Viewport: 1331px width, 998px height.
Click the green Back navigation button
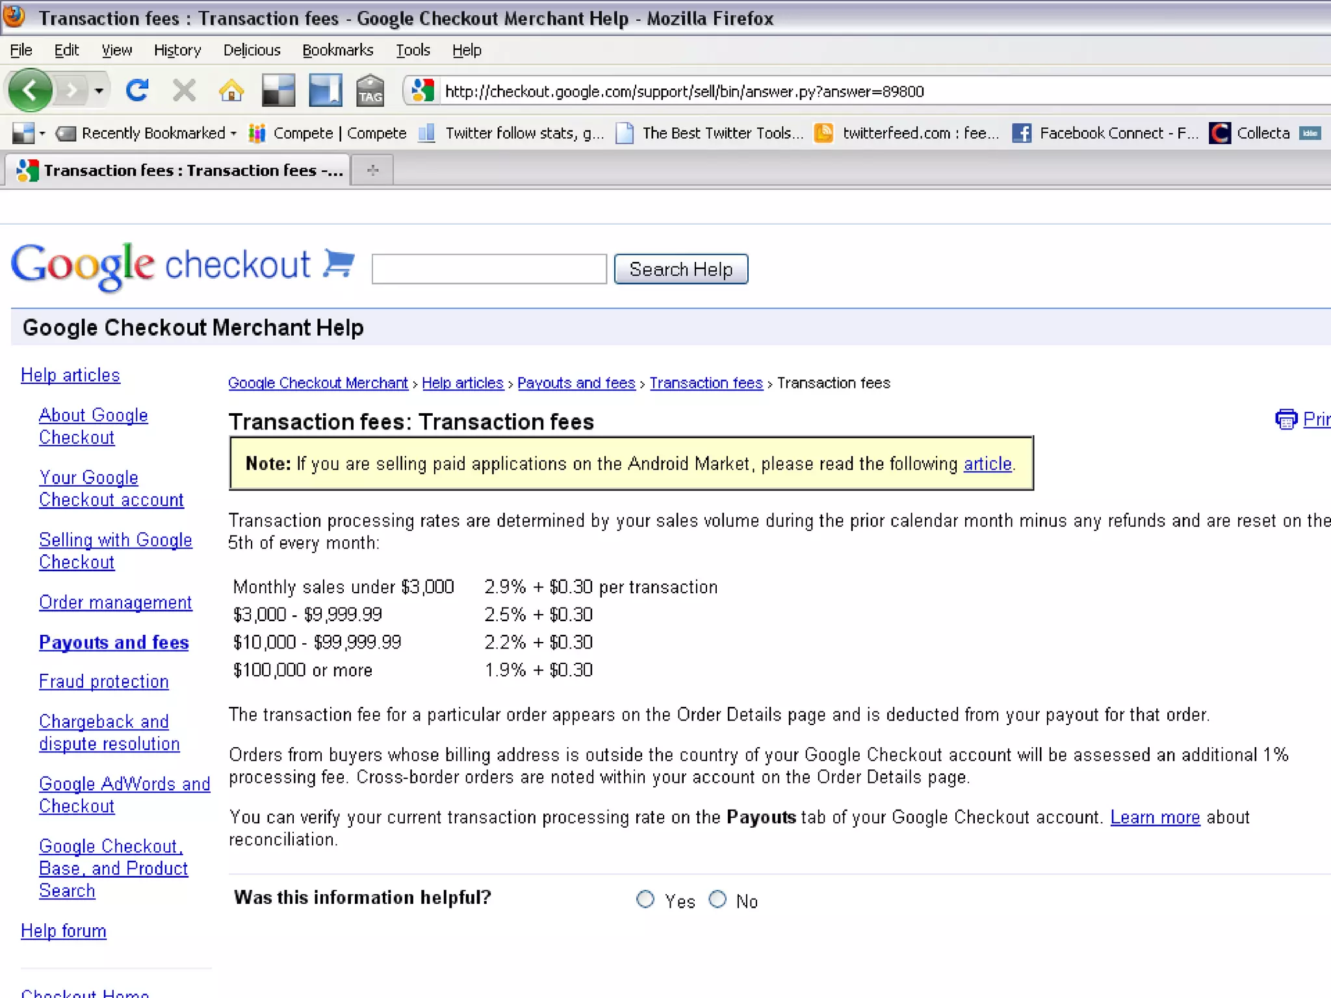[30, 90]
